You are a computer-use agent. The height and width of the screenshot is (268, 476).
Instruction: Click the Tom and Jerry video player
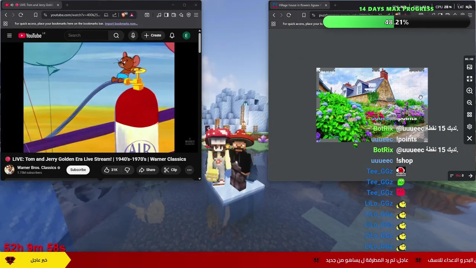point(99,98)
